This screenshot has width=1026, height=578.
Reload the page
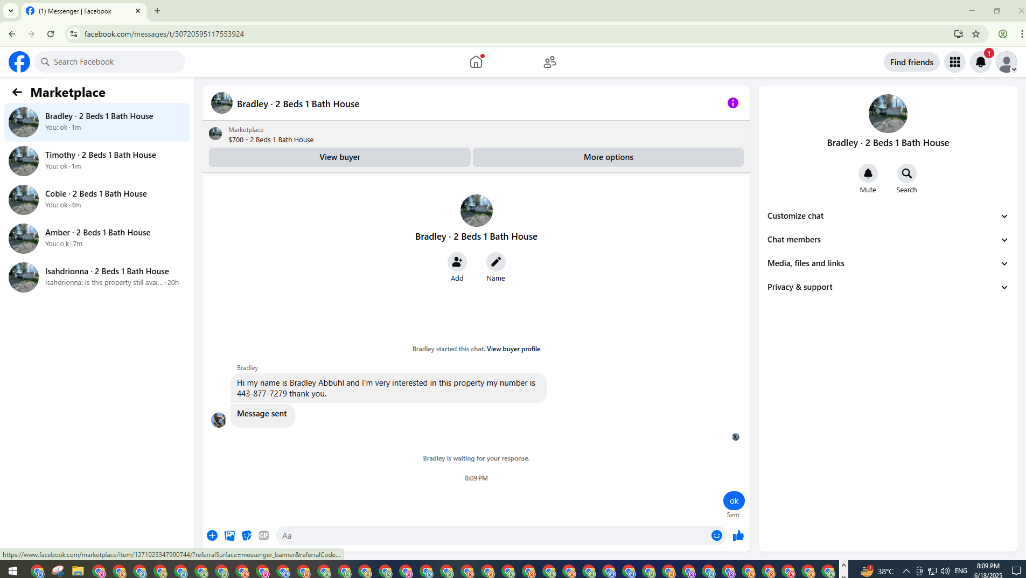(x=51, y=34)
